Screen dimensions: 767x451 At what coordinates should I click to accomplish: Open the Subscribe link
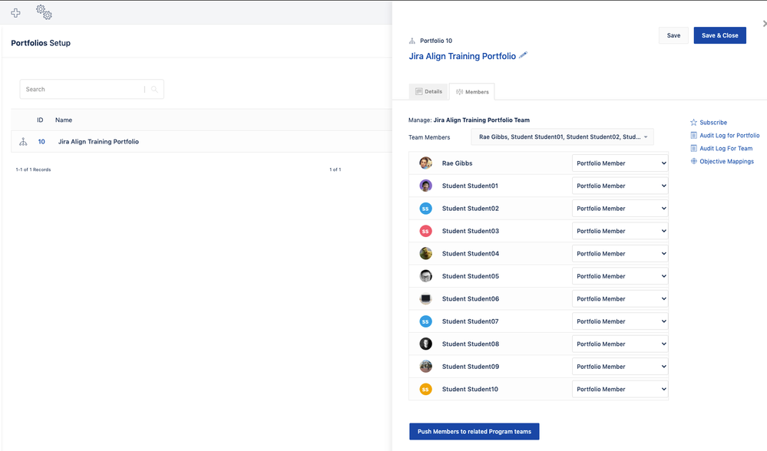point(713,123)
